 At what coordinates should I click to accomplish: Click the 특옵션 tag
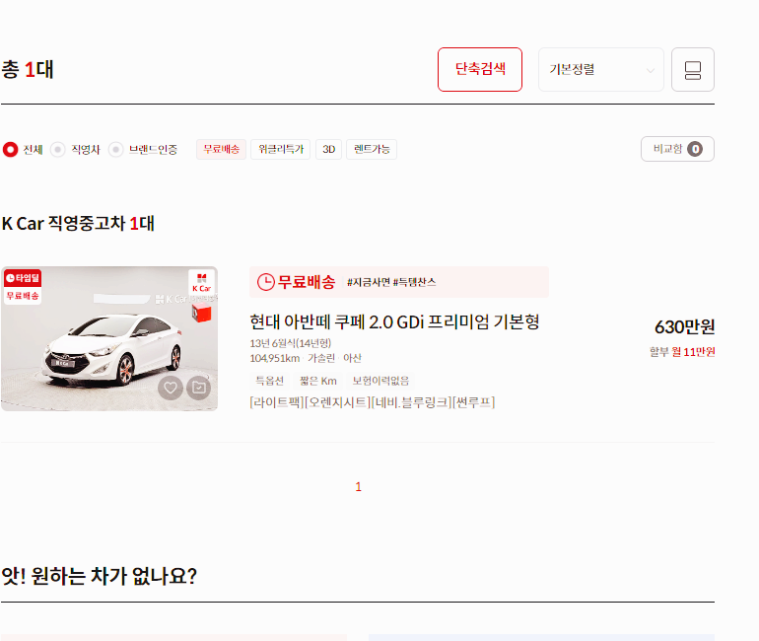pos(270,381)
